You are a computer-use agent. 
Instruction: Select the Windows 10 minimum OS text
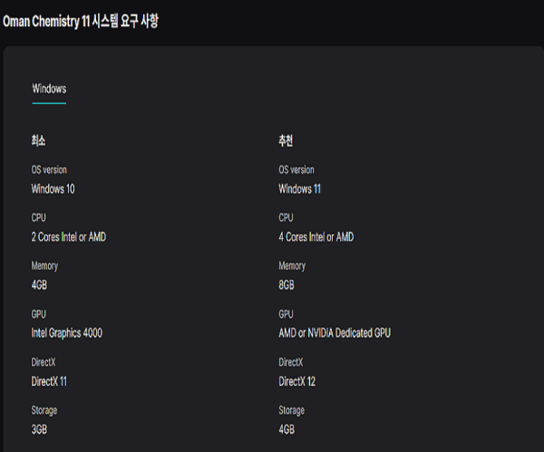(x=54, y=188)
